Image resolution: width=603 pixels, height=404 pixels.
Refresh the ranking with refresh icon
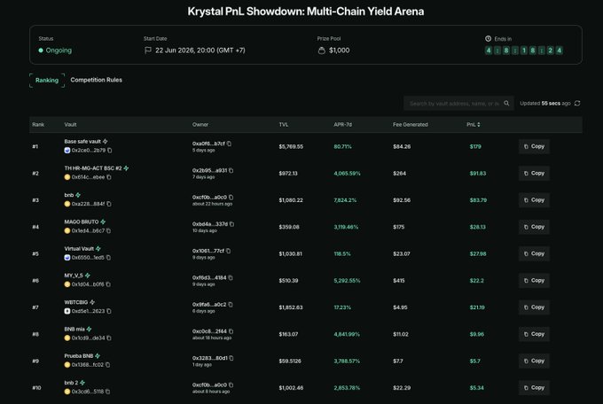[x=577, y=103]
